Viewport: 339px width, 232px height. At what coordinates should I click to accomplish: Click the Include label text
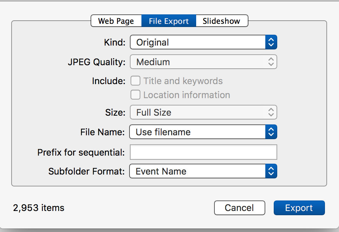pos(108,81)
